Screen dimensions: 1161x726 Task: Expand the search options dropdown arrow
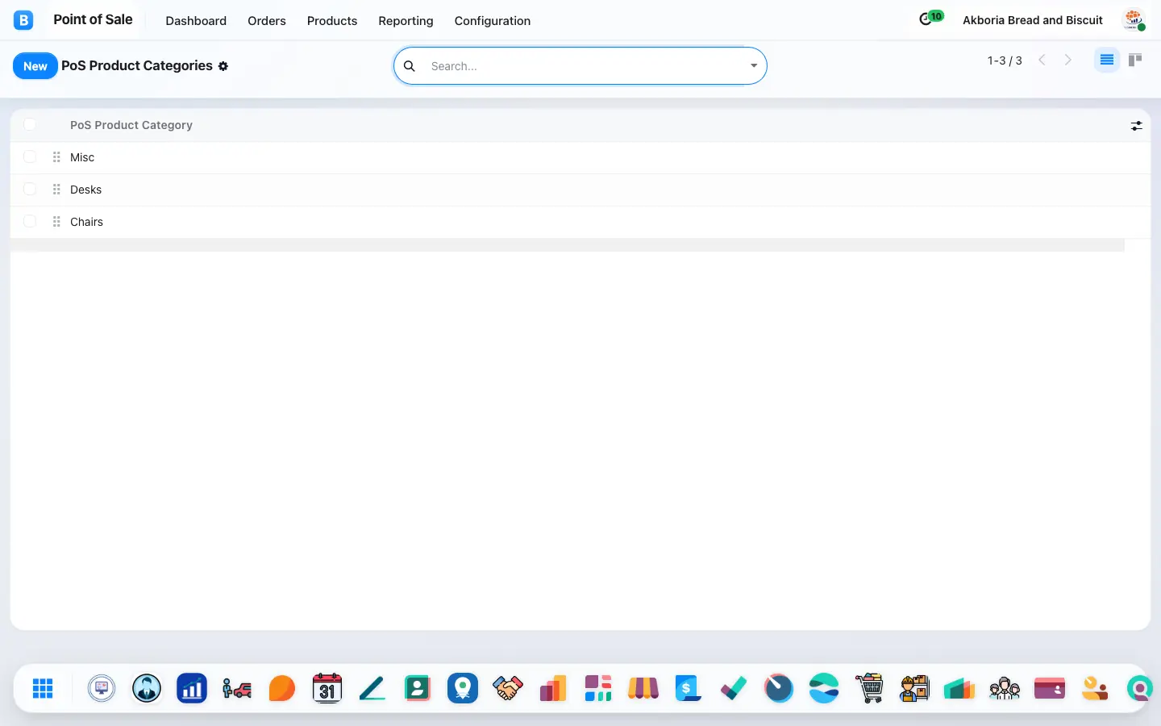754,66
